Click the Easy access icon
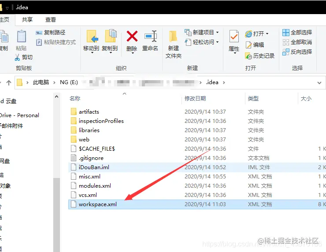Screen dimensions: 326x252 pos(188,42)
